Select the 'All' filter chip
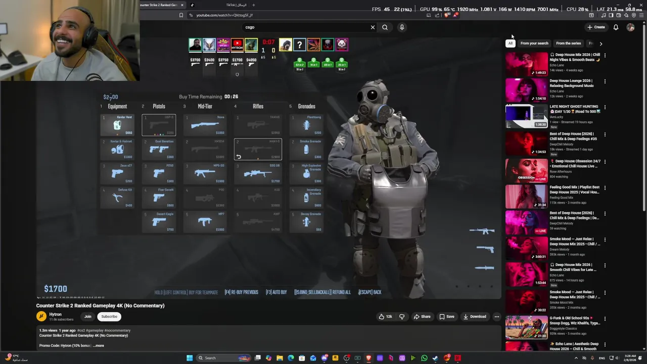647x364 pixels. coord(511,43)
